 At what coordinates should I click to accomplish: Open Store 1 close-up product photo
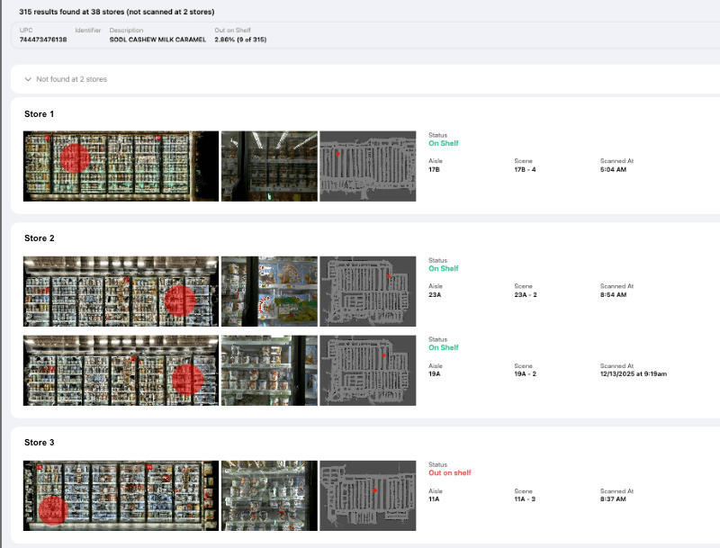(x=269, y=166)
